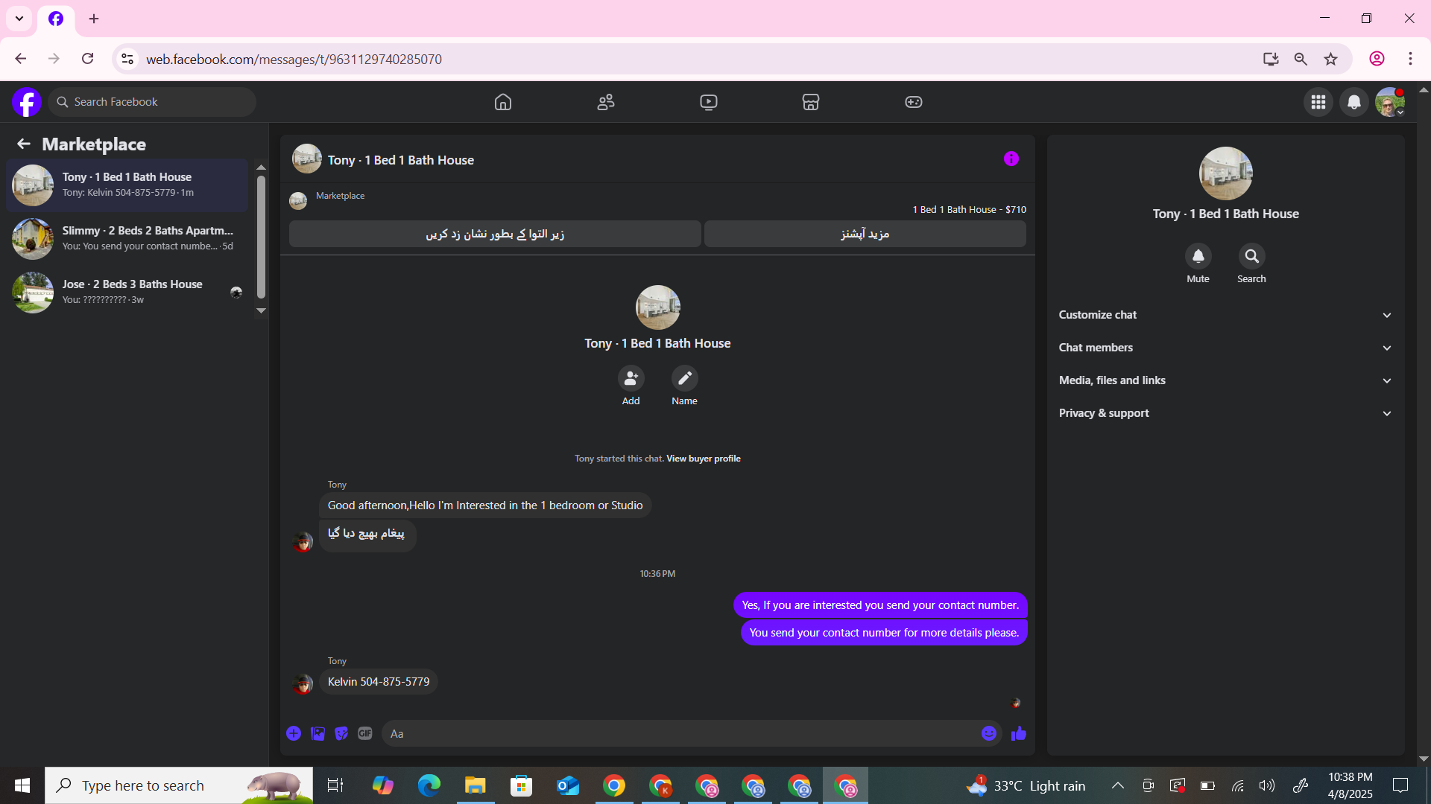
Task: Select Jose 2 Beds 3 Baths House chat
Action: (x=127, y=292)
